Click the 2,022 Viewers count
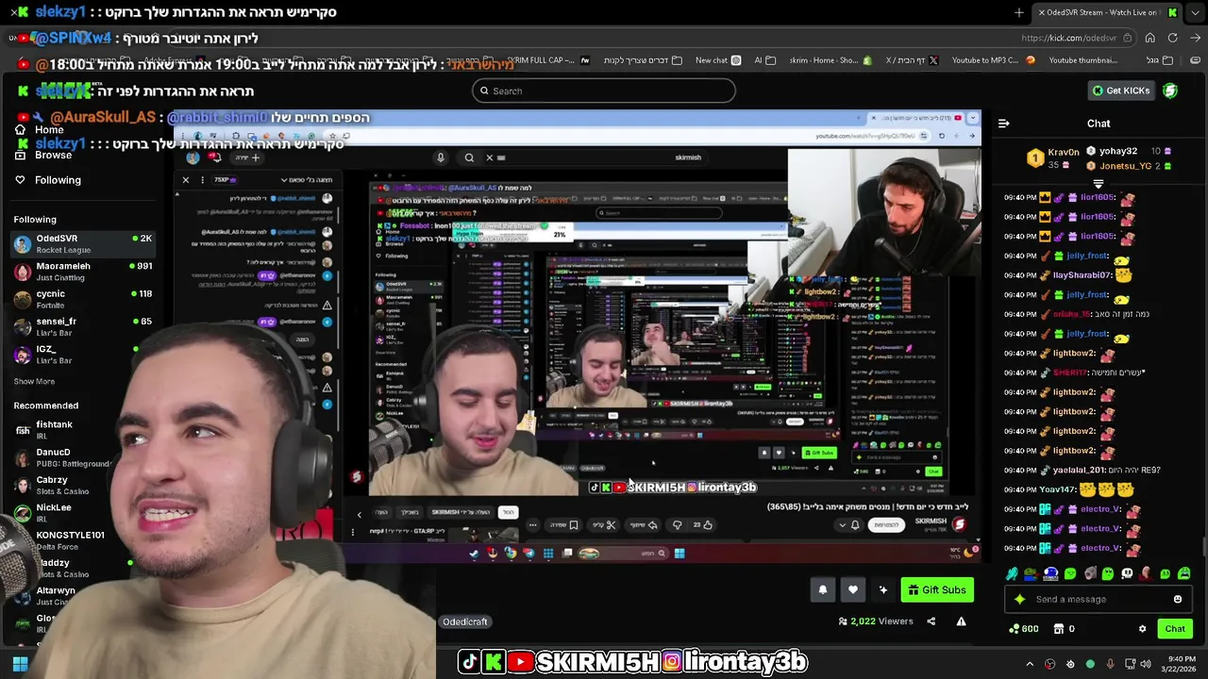This screenshot has width=1208, height=679. pyautogui.click(x=876, y=621)
